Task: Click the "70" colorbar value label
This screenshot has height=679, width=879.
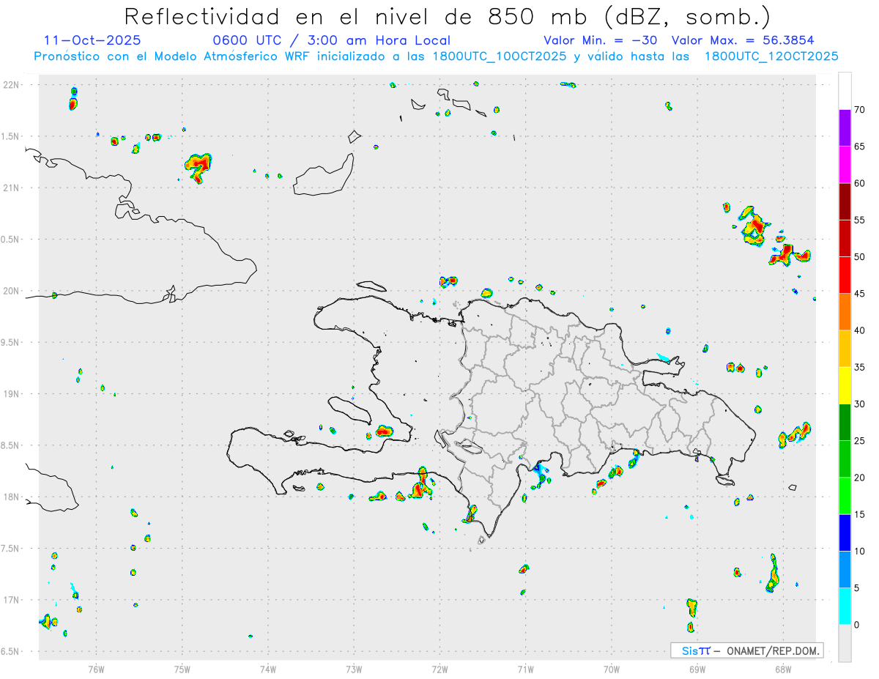Action: (x=859, y=110)
